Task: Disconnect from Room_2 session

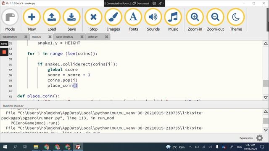Action: click(x=141, y=3)
